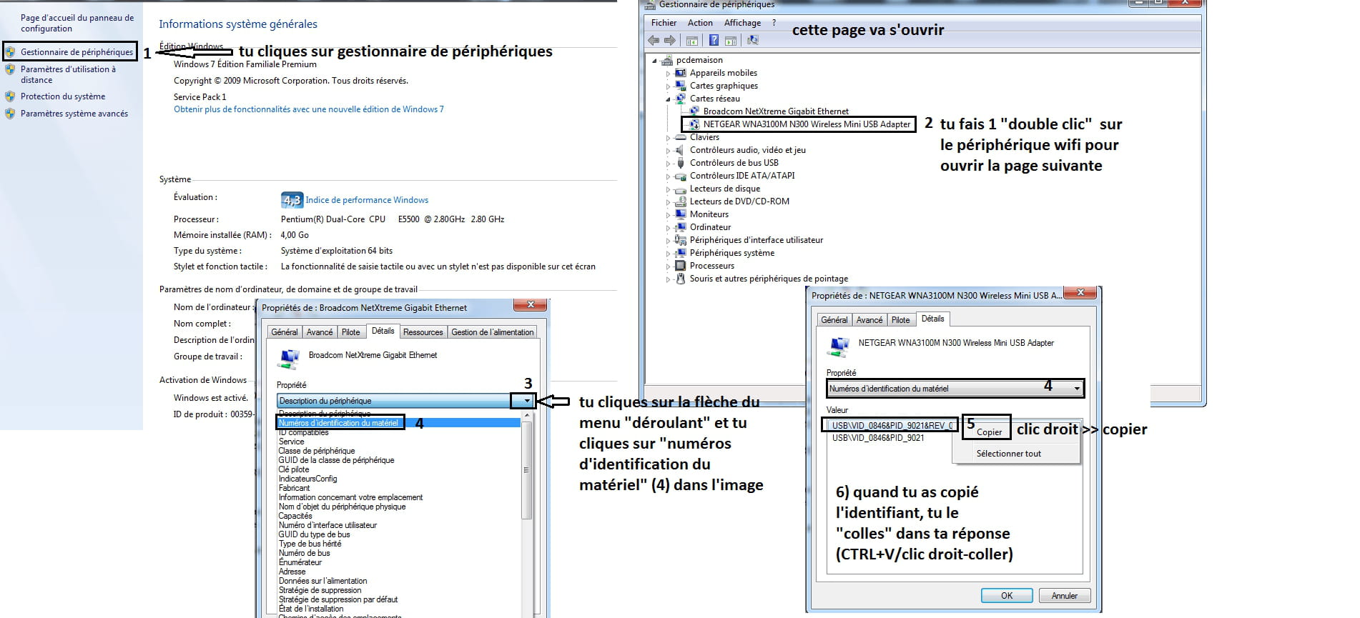Open the Affichage menu

742,23
